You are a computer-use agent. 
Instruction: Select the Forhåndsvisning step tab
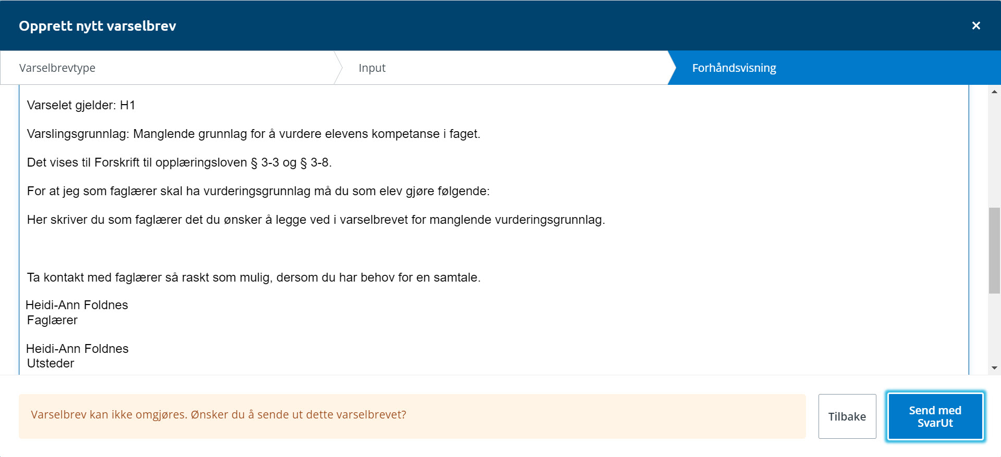[x=834, y=68]
